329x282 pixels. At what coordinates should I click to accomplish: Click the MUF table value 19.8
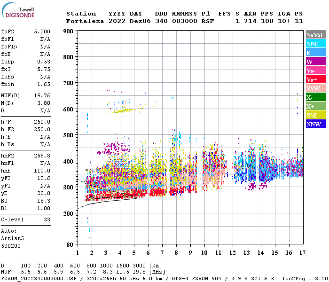pos(139,272)
